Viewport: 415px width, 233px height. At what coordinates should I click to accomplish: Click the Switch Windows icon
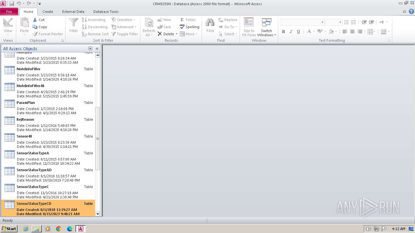267,23
